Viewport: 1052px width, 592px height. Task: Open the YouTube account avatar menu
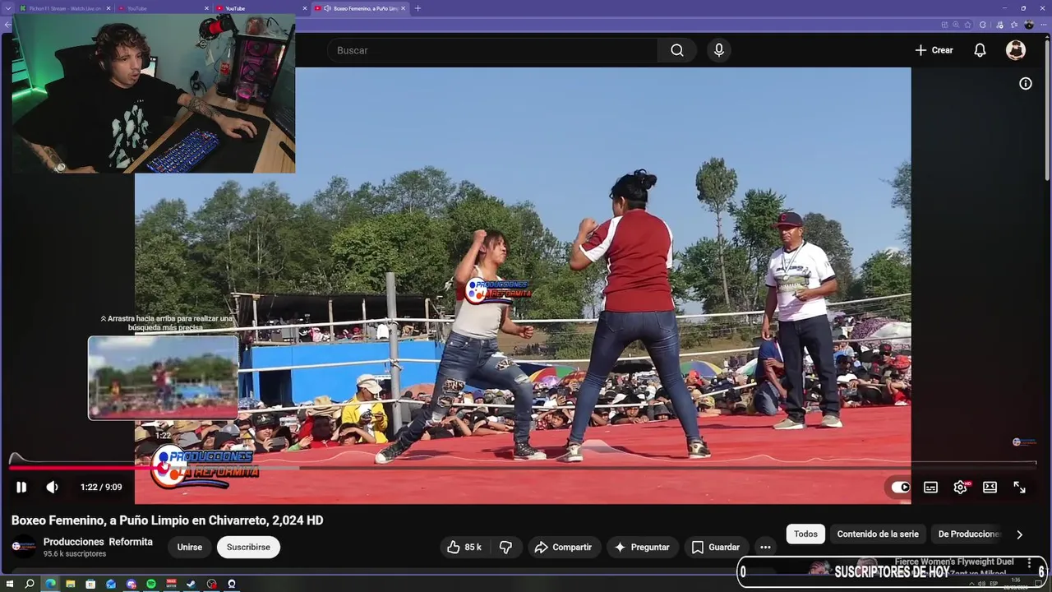[x=1016, y=50]
